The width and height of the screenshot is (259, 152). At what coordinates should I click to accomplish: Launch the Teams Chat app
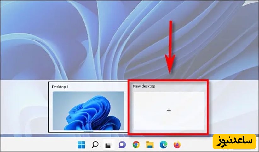click(122, 145)
